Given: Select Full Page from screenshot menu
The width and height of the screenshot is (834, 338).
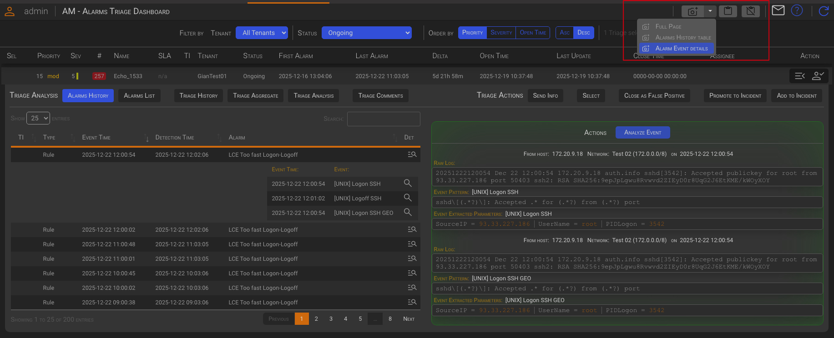Looking at the screenshot, I should [668, 27].
